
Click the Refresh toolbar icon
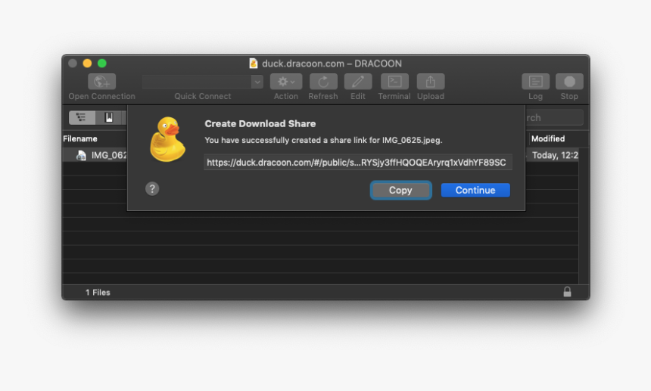click(323, 82)
